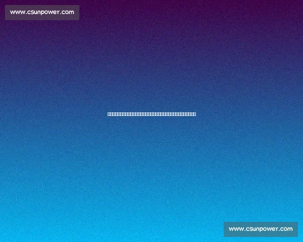Screen dimensions: 303x242
Task: Click "csunpower" in the top-left watermark
Action: pyautogui.click(x=42, y=13)
